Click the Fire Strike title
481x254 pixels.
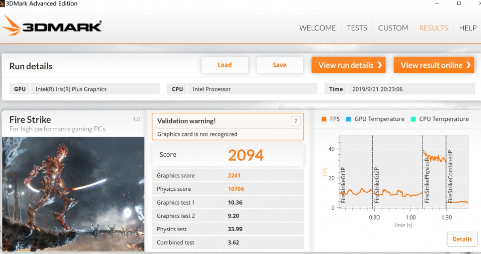click(30, 120)
